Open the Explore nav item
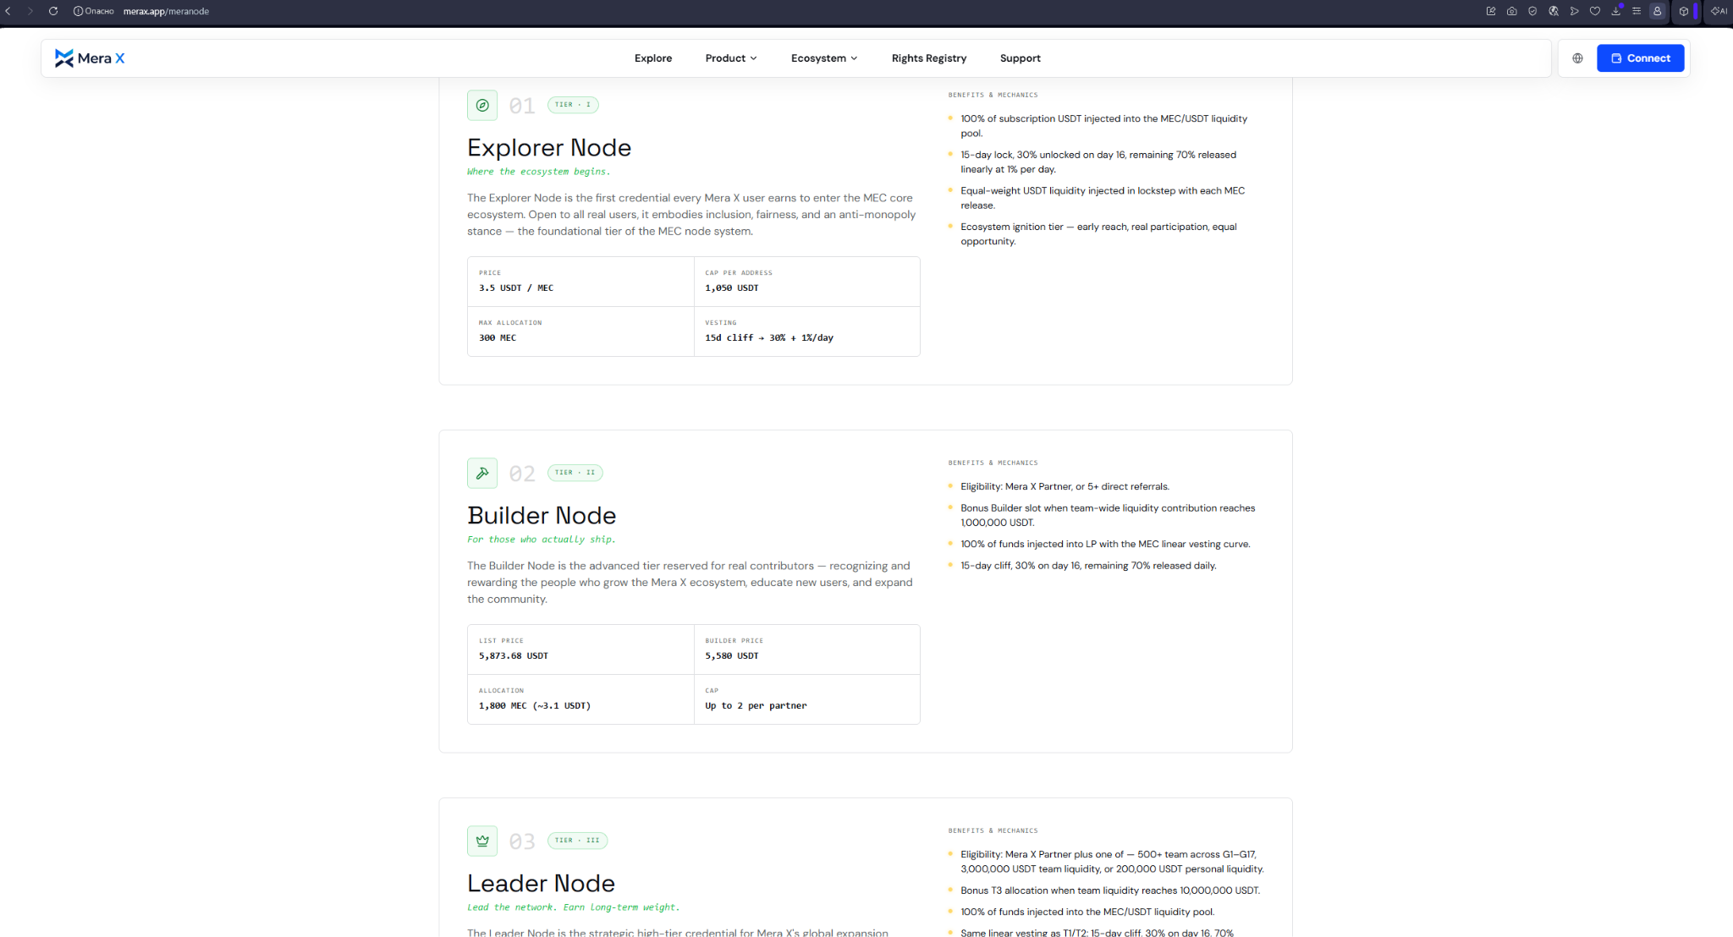Viewport: 1733px width, 937px height. pos(653,58)
